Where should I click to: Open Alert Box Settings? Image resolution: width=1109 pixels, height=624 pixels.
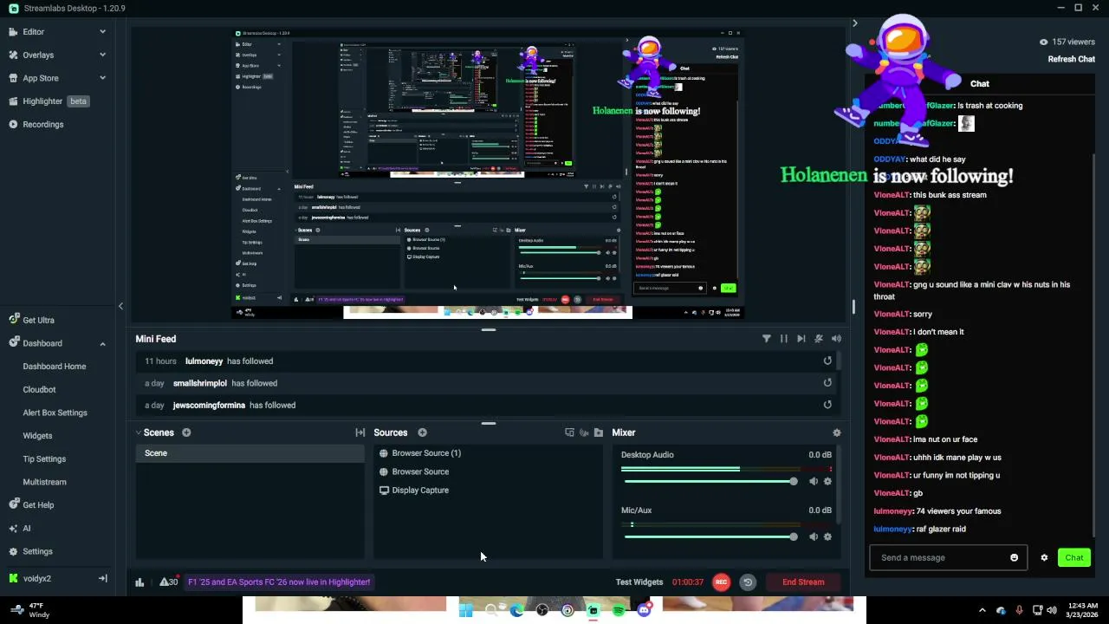coord(55,413)
